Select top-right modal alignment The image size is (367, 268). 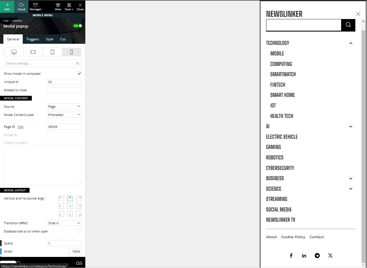coord(79,198)
